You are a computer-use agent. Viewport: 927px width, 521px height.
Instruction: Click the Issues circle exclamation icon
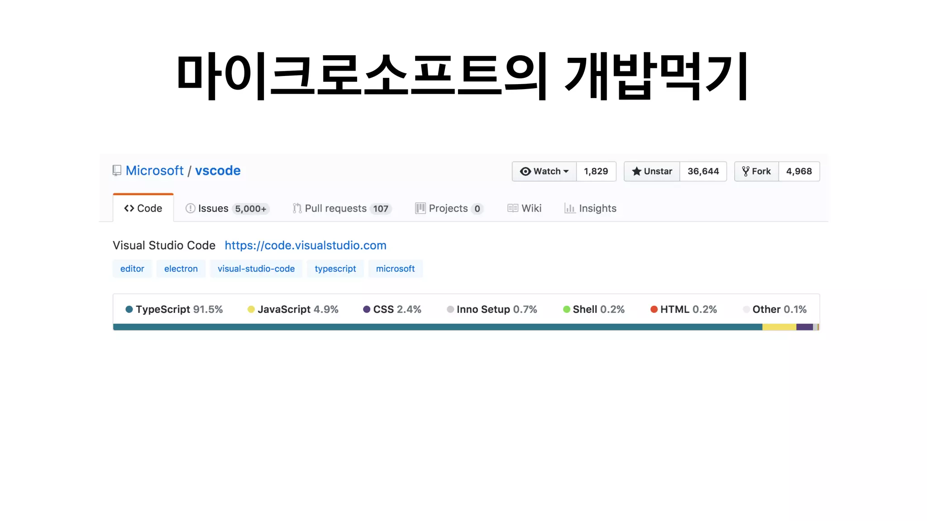coord(191,208)
